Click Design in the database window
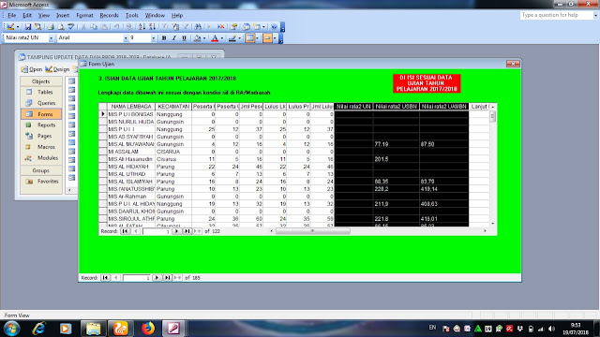Screen dimensions: 600x337 pyautogui.click(x=57, y=69)
